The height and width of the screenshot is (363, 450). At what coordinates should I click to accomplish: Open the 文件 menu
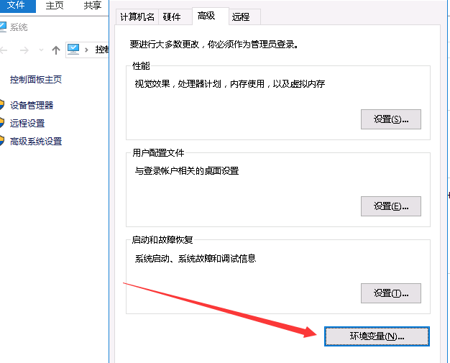(x=16, y=5)
